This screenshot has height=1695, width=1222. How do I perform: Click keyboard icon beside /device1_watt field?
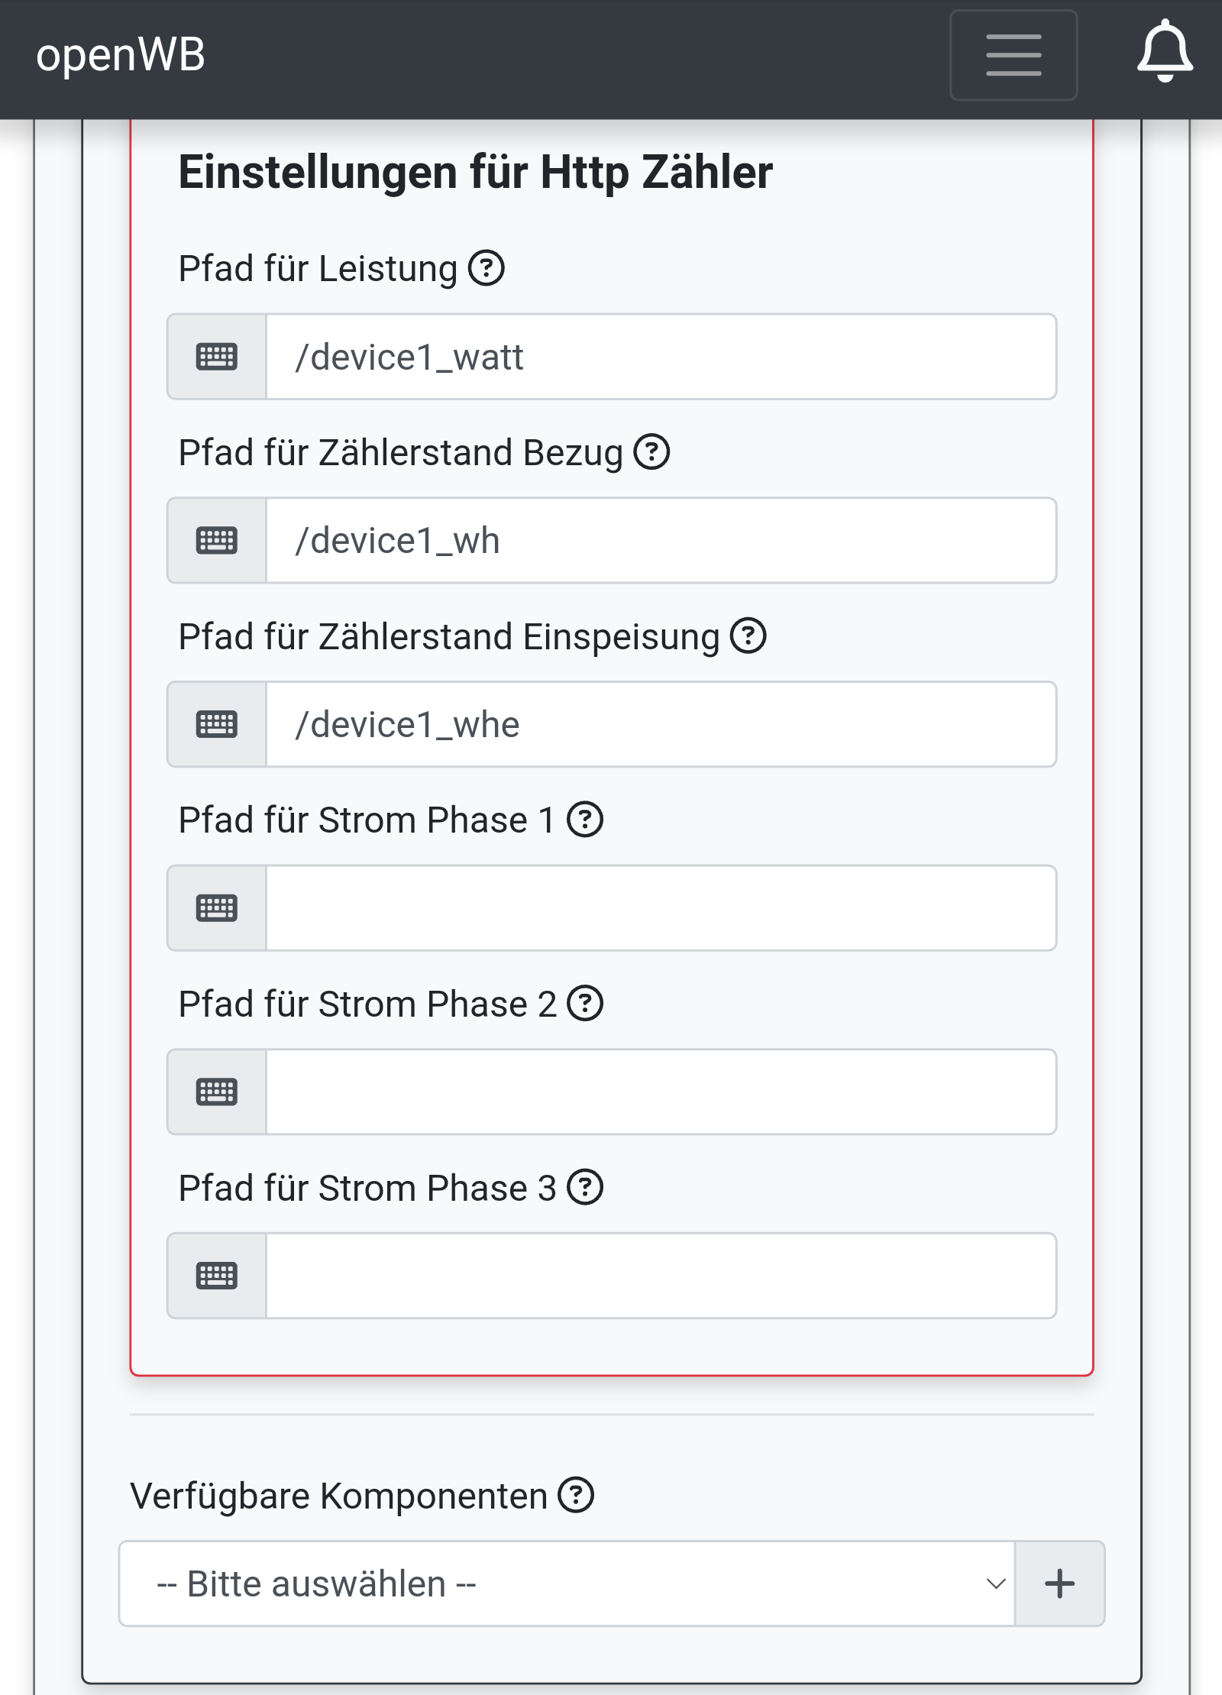tap(217, 357)
